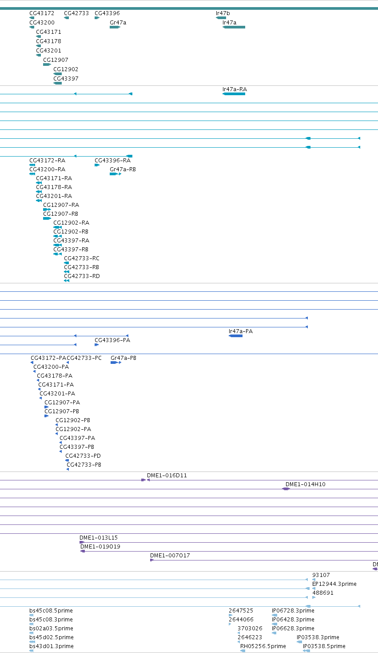Viewport: 378px width, 653px height.
Task: Click EST label RH05256.5prime
Action: pyautogui.click(x=263, y=646)
